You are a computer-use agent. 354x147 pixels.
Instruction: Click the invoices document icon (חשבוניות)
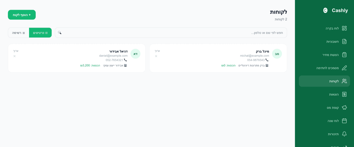[x=344, y=41]
